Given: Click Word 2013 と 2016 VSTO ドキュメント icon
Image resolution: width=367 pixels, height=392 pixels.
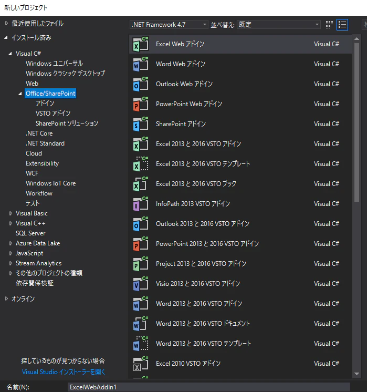Looking at the screenshot, I should tap(141, 324).
